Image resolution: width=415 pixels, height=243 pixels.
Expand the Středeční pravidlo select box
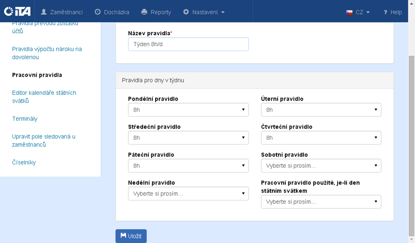tap(188, 138)
